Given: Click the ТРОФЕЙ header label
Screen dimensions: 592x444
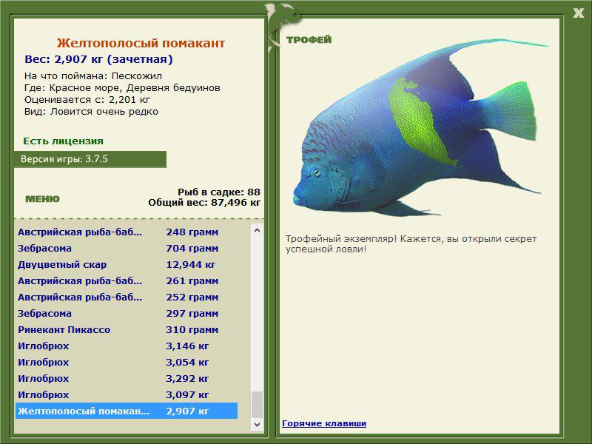Looking at the screenshot, I should (309, 40).
